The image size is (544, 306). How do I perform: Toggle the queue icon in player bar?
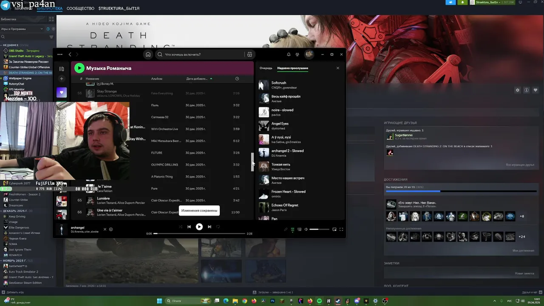pos(292,229)
